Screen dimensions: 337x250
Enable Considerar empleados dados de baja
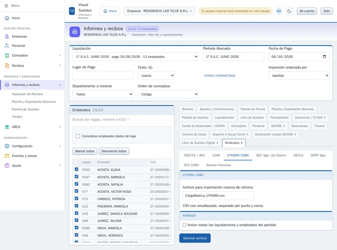pyautogui.click(x=78, y=136)
